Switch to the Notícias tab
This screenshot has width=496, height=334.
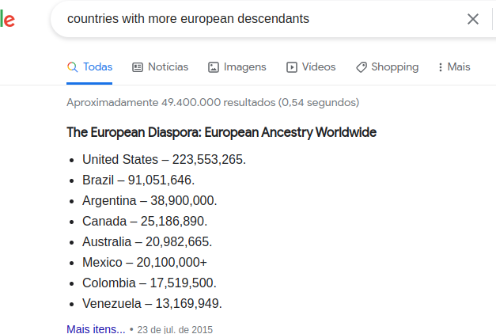[x=160, y=67]
